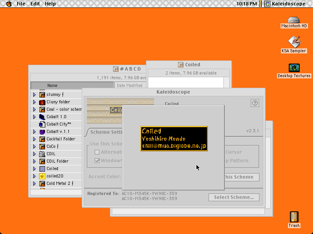Screen dimensions: 313x234
Task: Click the 10:18 PM menu bar clock
Action: [247, 4]
